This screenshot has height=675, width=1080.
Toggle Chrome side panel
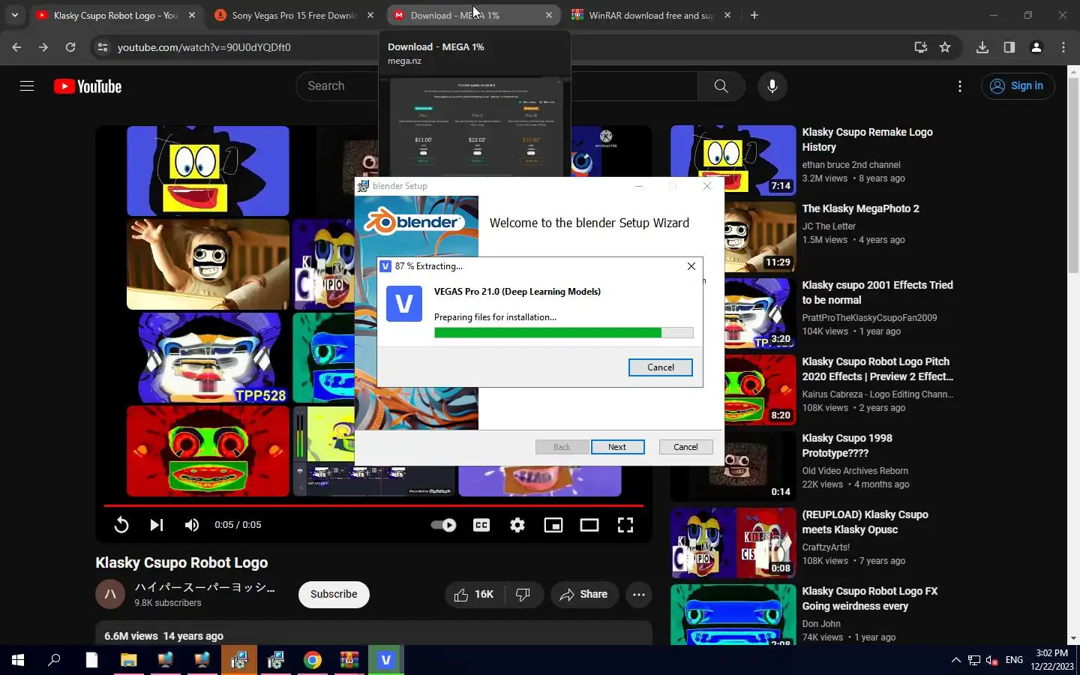(x=1009, y=47)
